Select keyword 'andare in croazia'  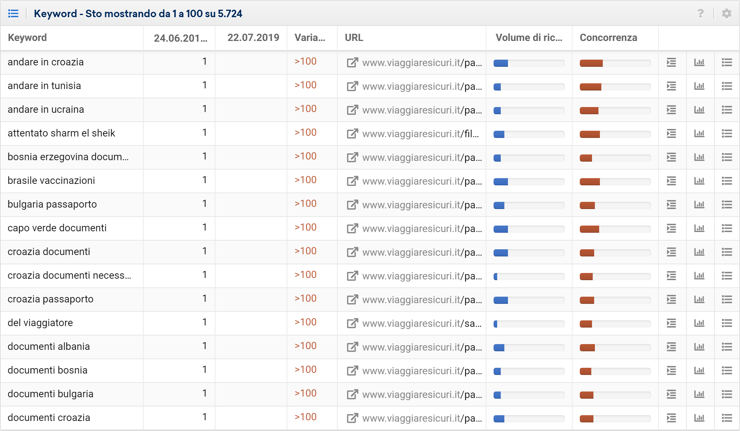point(46,62)
